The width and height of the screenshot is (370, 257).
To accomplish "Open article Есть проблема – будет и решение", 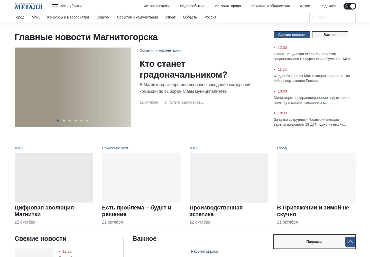I will click(137, 211).
